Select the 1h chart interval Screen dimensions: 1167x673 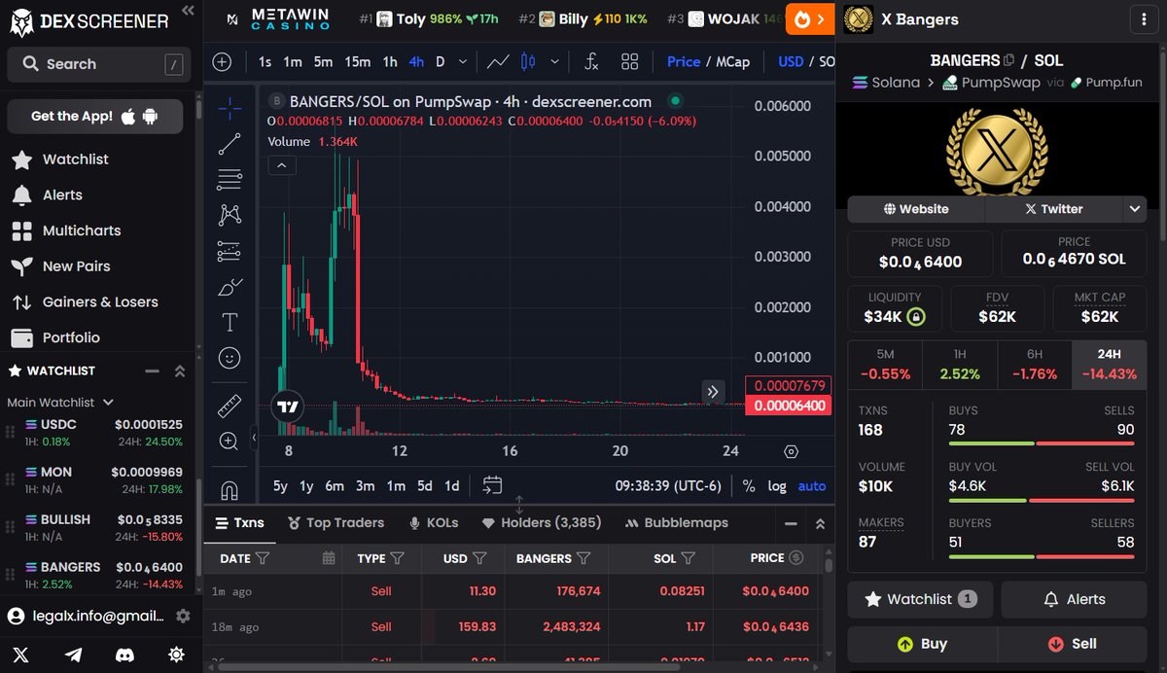click(x=390, y=62)
